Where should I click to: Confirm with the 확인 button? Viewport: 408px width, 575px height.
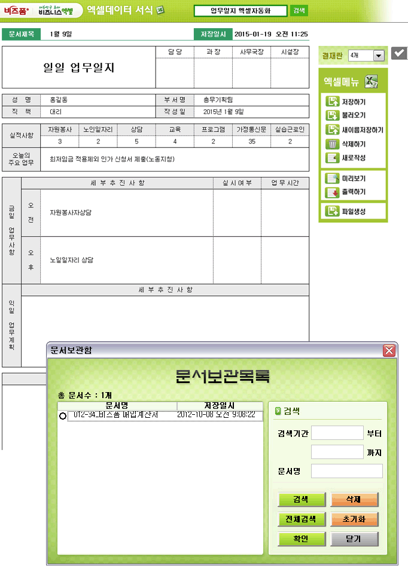tap(302, 539)
